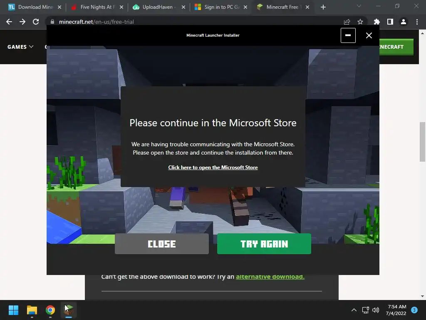Image resolution: width=426 pixels, height=320 pixels.
Task: Open Google Chrome from taskbar
Action: pos(50,310)
